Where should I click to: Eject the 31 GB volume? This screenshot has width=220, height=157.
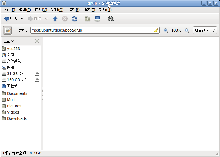(37, 74)
